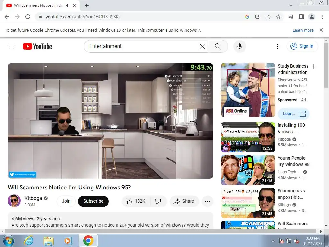Reload the YouTube page
The image size is (329, 247).
[x=28, y=17]
